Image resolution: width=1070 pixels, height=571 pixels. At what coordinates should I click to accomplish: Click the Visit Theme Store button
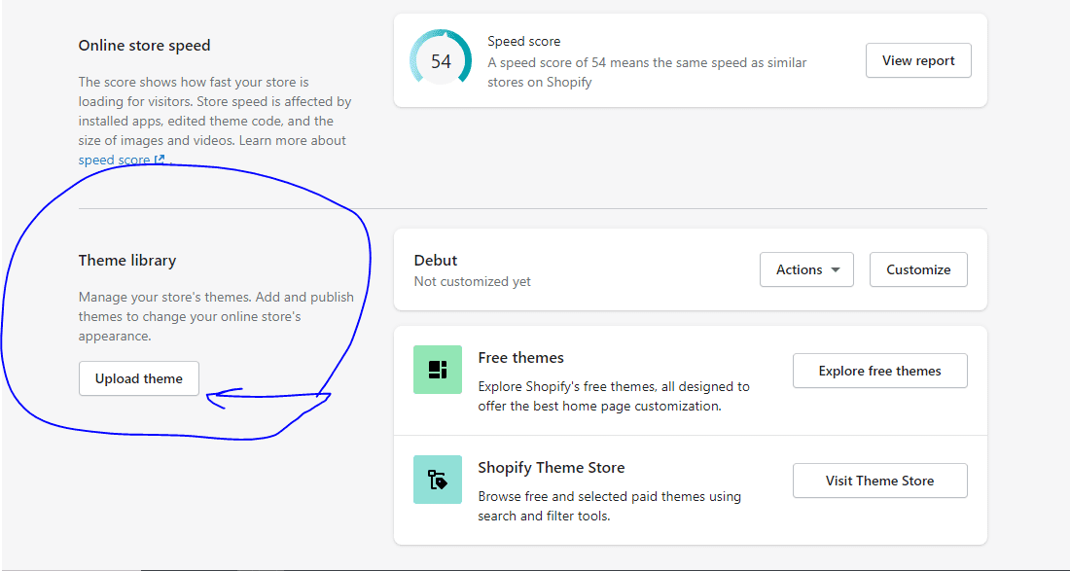click(x=880, y=481)
